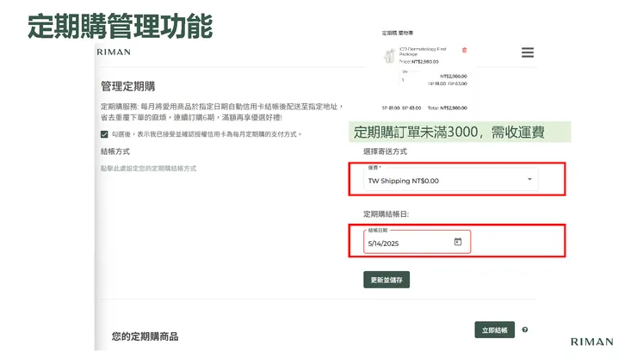Viewport: 637px width, 358px height.
Task: Click the RIMAN logo in the page header
Action: 114,52
